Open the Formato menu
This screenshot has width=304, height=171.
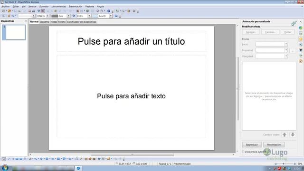click(44, 6)
